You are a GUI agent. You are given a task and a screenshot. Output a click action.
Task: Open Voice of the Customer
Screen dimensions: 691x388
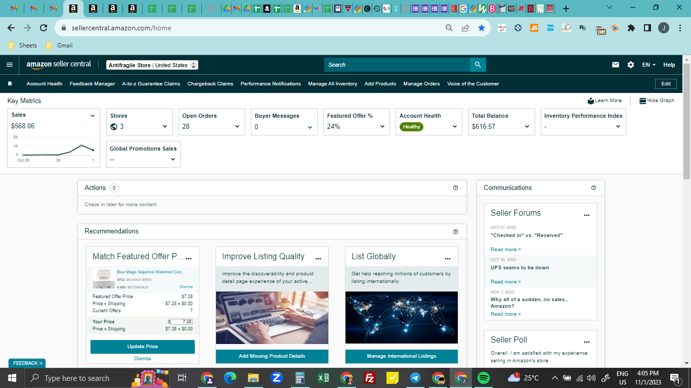(473, 84)
